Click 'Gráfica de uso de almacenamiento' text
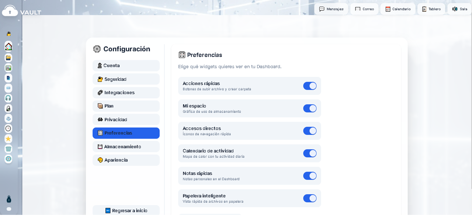Viewport: 472px width, 216px height. click(x=212, y=112)
